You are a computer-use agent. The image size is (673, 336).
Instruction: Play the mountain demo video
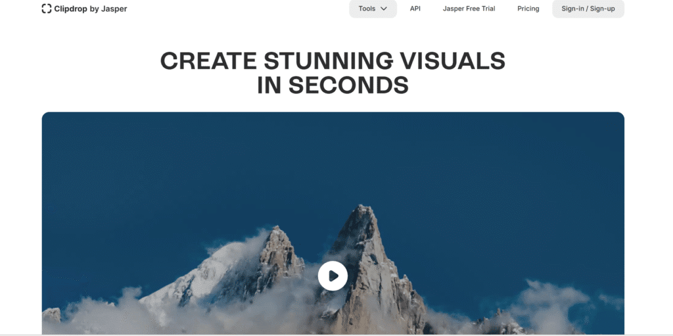[x=333, y=276]
